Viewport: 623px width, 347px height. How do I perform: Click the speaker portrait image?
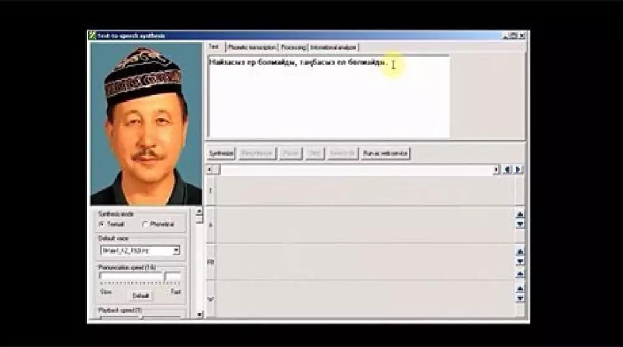click(x=146, y=123)
